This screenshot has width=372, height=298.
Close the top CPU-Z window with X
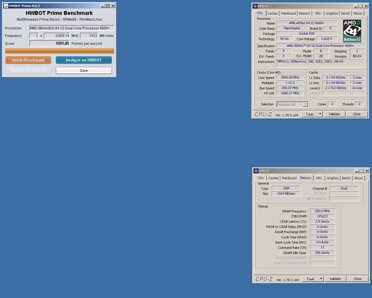(366, 6)
